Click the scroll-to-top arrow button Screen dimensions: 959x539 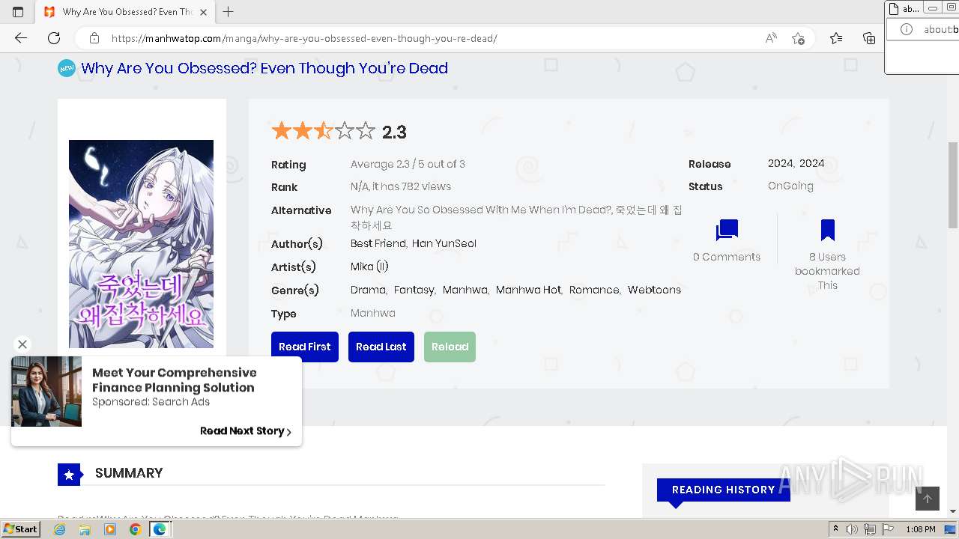coord(928,499)
